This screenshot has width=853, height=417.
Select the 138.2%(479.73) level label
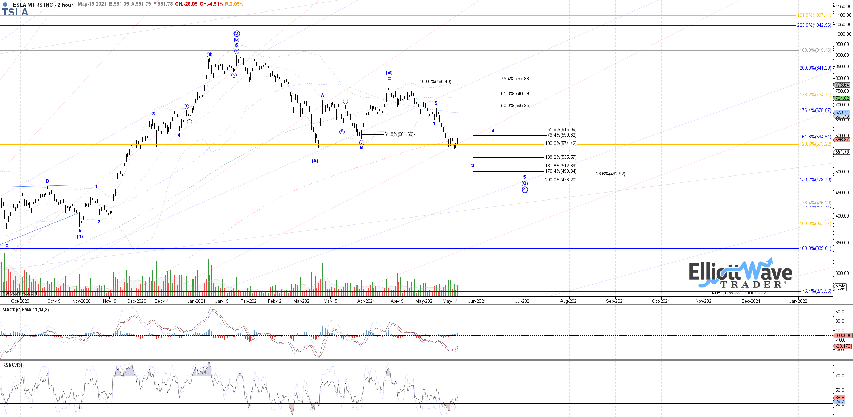click(815, 180)
